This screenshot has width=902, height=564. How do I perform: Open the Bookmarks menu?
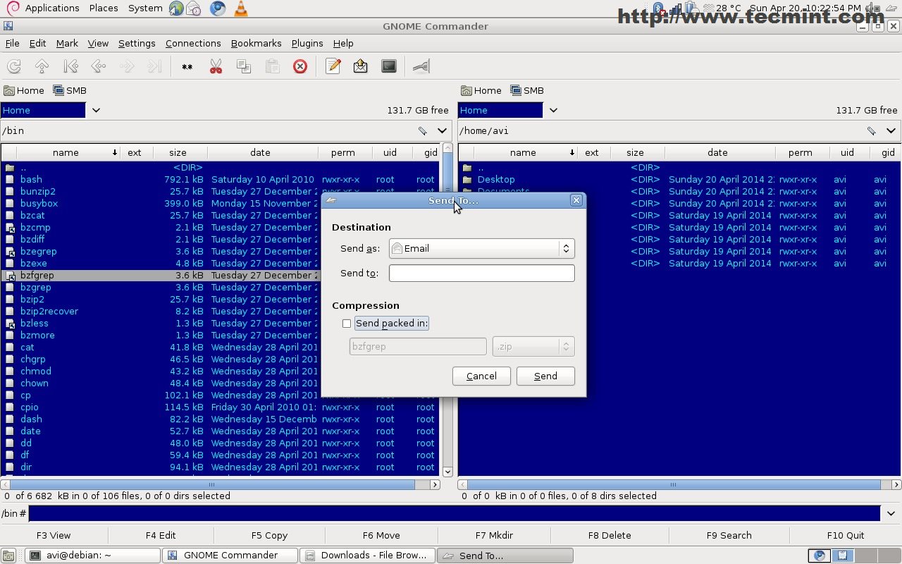point(255,43)
